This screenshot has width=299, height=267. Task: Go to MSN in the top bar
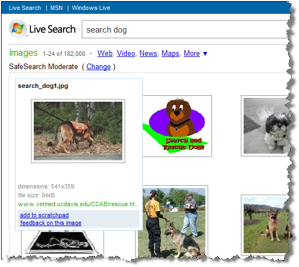56,8
